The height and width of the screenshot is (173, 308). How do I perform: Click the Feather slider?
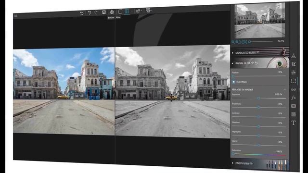tap(259, 76)
